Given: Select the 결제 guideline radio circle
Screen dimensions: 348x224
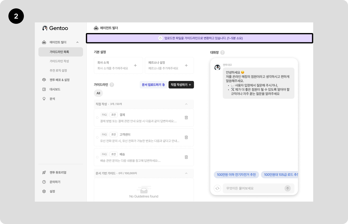Looking at the screenshot, I should coord(97,118).
